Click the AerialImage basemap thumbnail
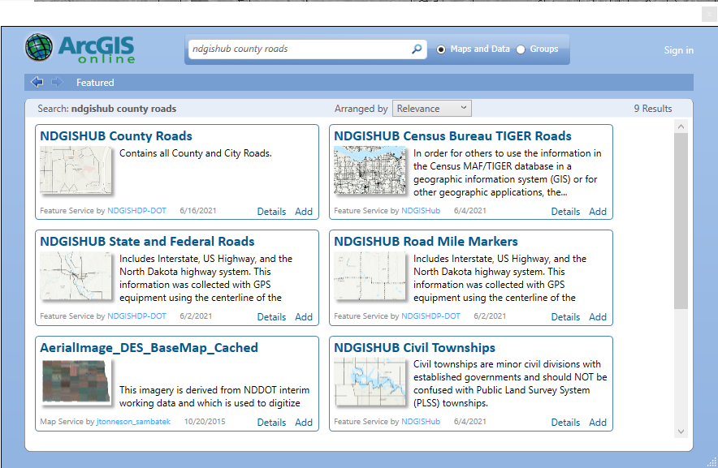 [76, 382]
